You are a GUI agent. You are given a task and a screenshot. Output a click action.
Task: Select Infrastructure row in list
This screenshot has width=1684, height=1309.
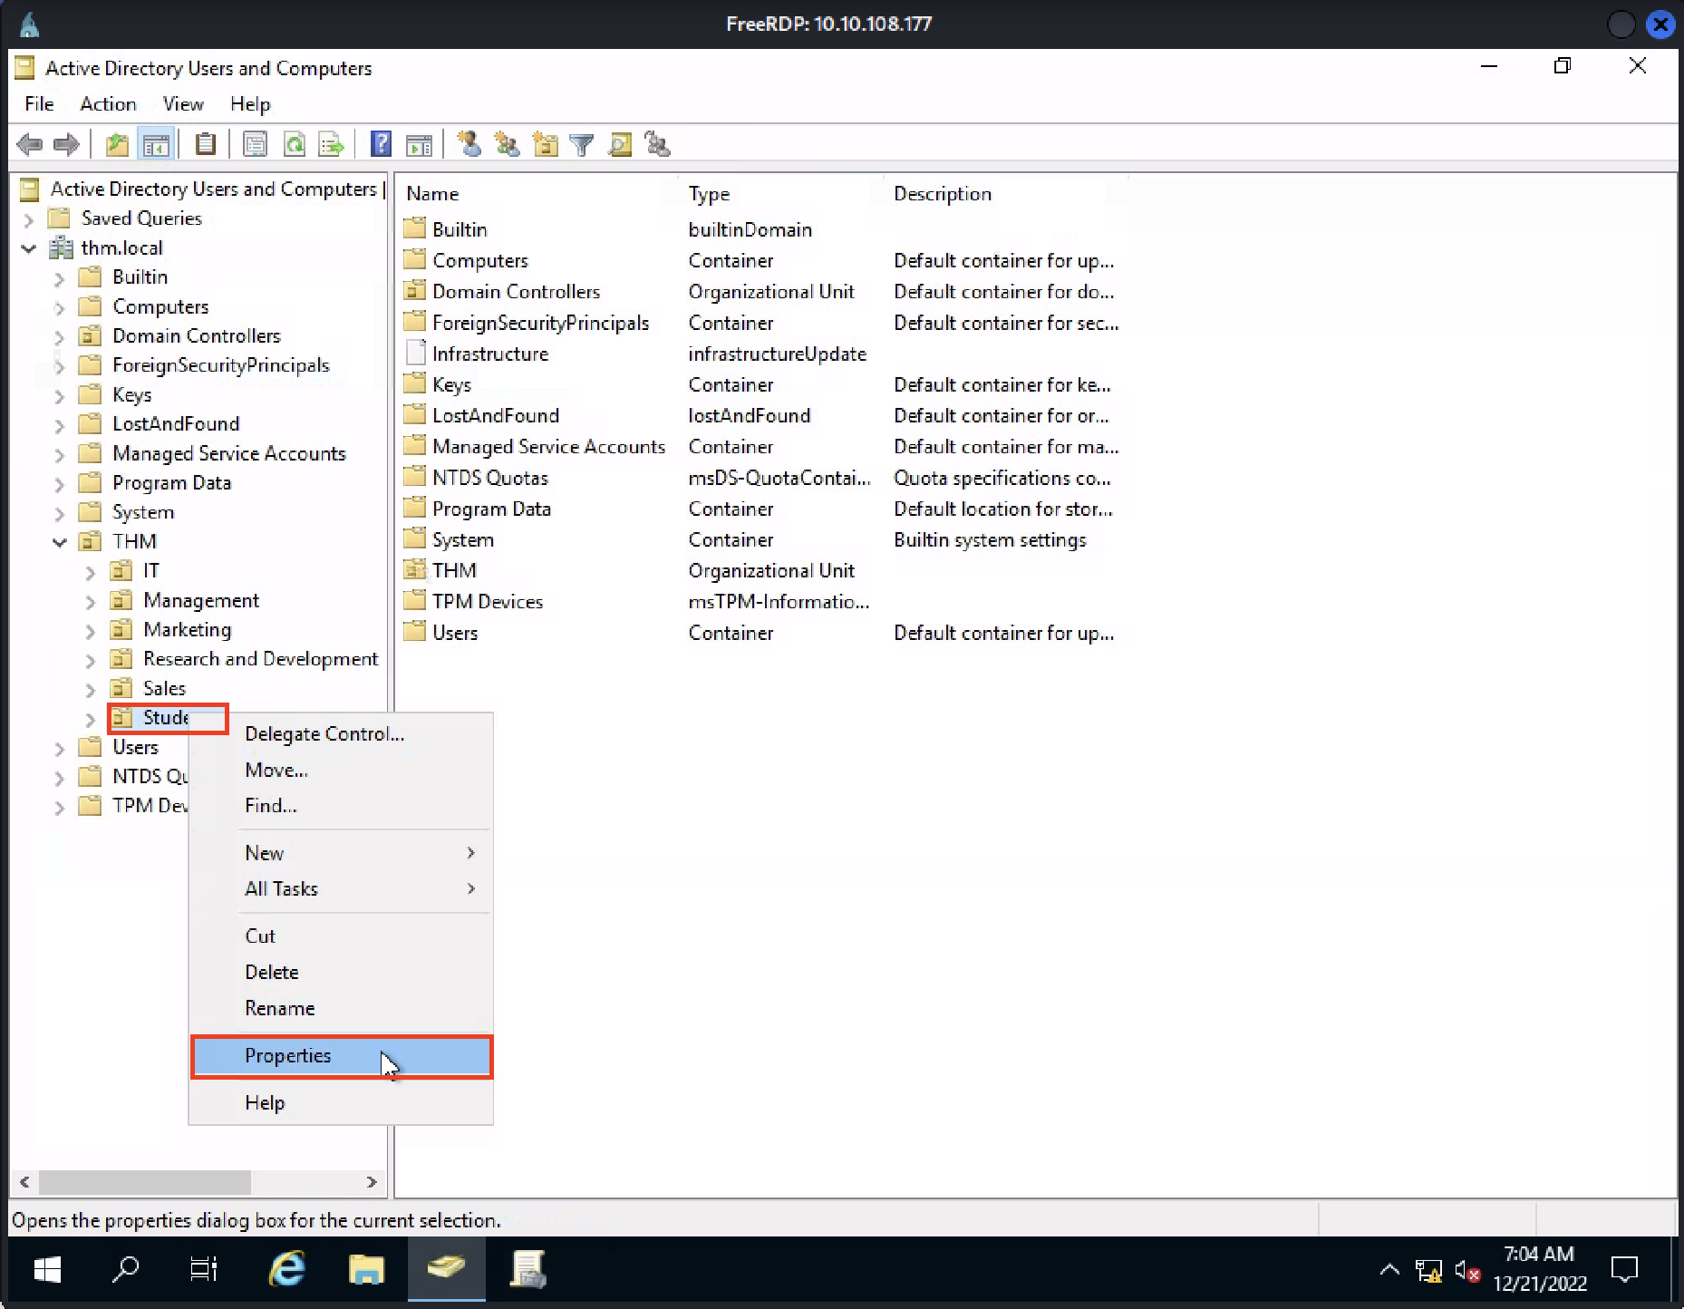point(761,354)
